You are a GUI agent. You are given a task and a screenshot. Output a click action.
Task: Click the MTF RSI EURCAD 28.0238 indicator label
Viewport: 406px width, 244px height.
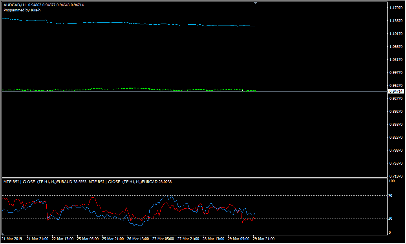130,182
